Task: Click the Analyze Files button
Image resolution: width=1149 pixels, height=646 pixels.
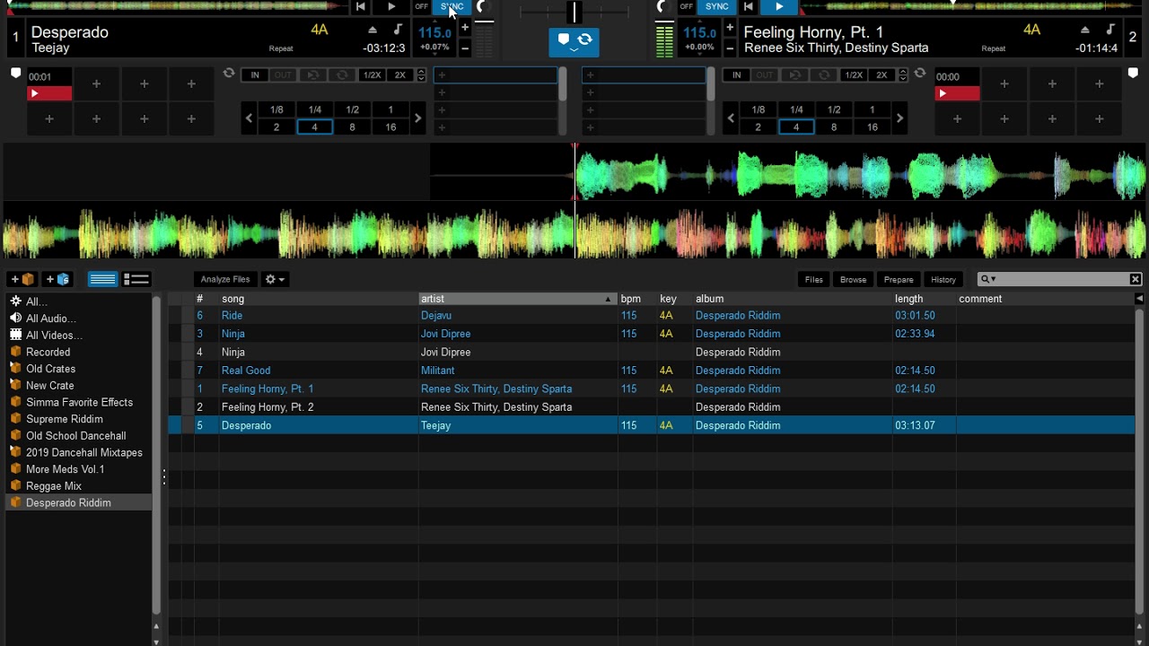Action: pos(225,279)
